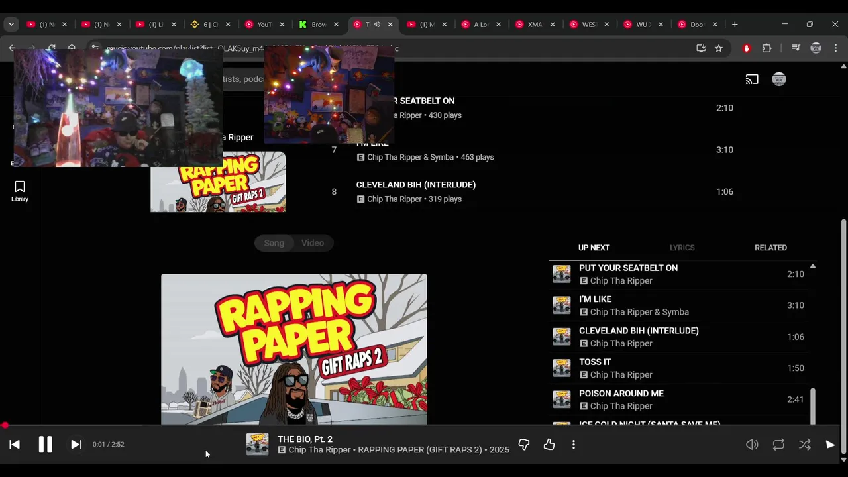The image size is (848, 477).
Task: Open the Chrome extensions puzzle icon
Action: [767, 48]
